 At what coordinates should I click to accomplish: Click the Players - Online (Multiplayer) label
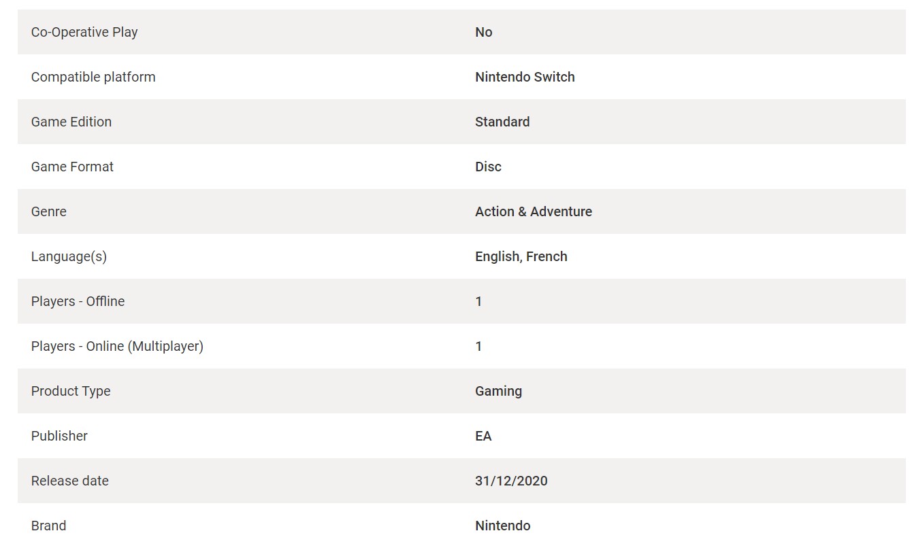click(117, 346)
